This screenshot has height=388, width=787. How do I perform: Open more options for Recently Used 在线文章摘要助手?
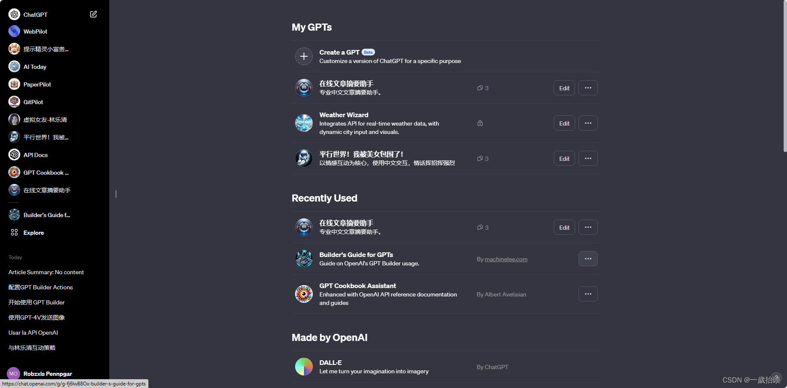588,227
